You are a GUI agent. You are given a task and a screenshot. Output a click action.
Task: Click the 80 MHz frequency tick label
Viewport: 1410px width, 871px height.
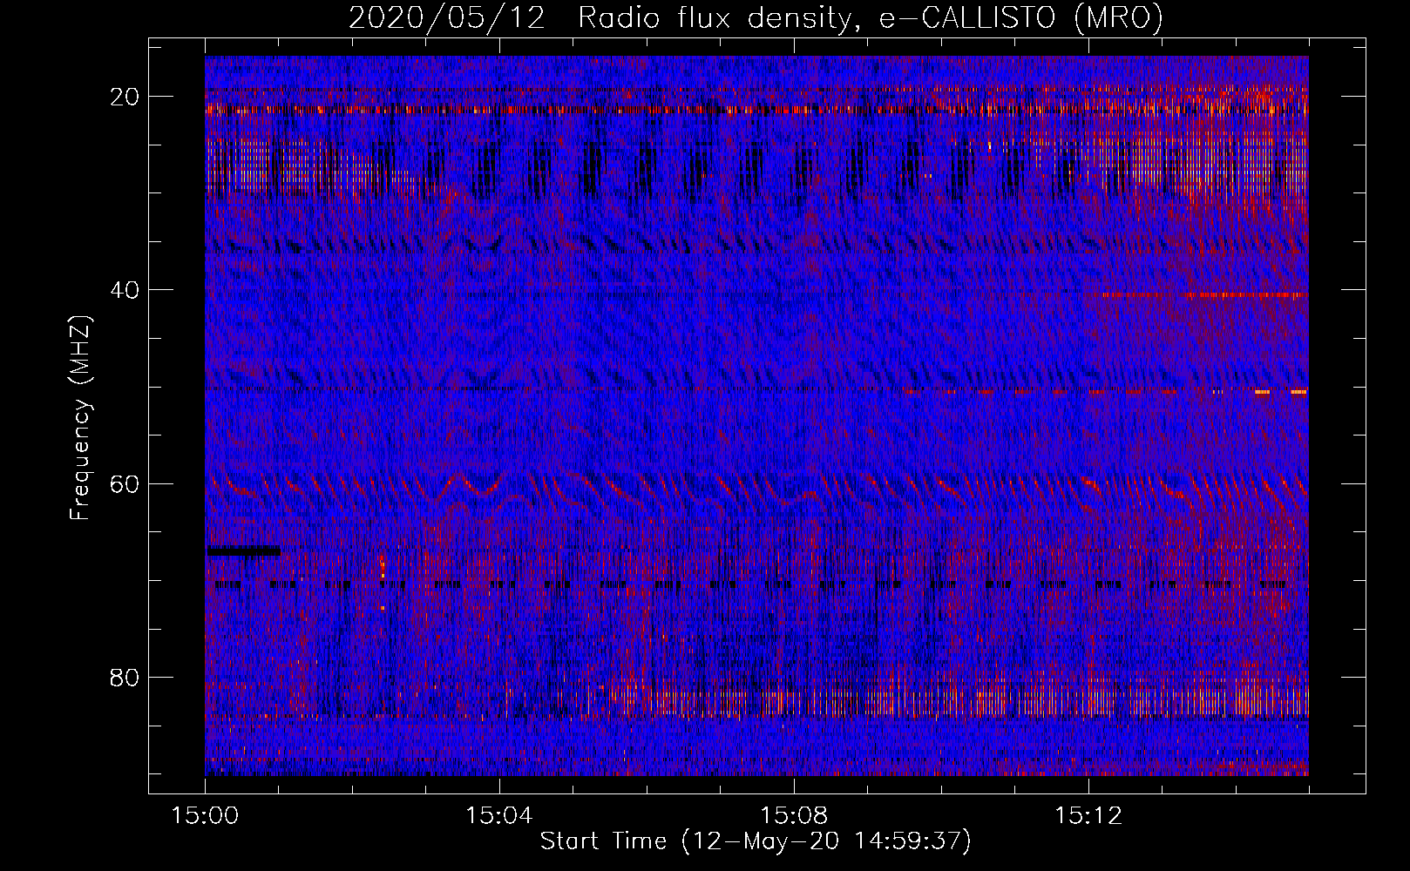[125, 678]
